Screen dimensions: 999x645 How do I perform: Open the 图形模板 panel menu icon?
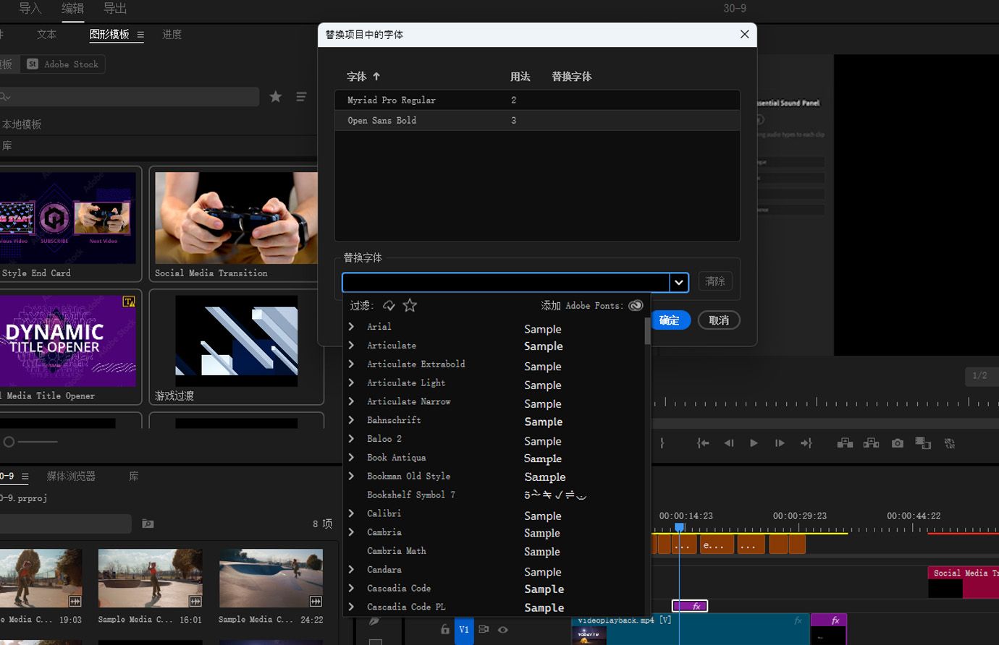140,35
